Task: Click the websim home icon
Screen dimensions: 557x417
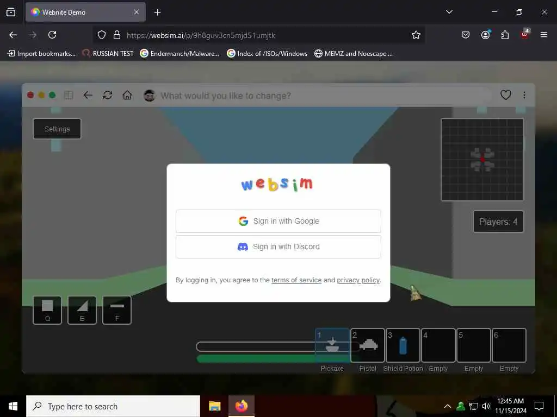Action: coord(127,96)
